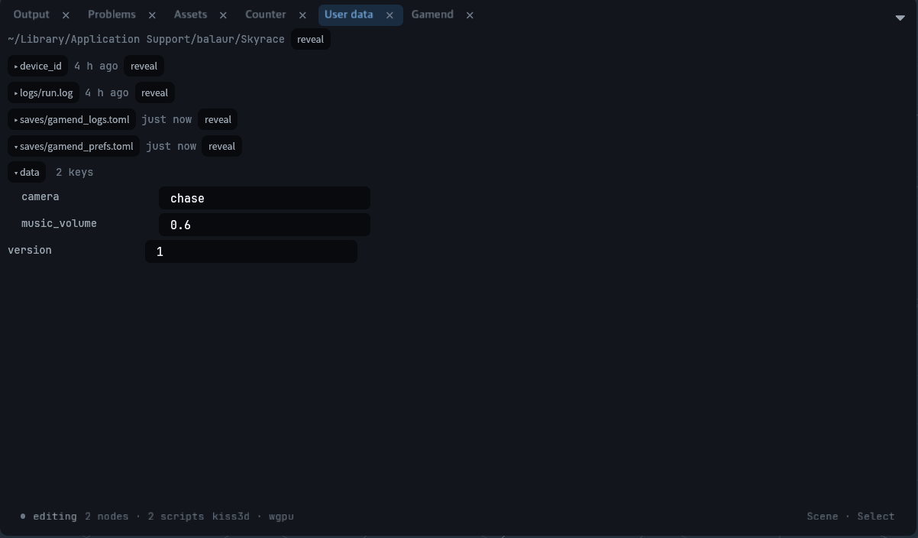The width and height of the screenshot is (918, 538).
Task: Reveal saves/gamend_prefs.toml file
Action: pos(221,146)
